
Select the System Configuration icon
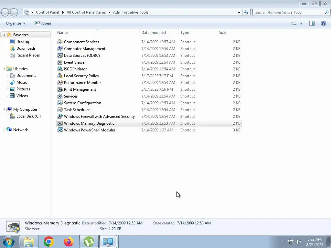(60, 103)
